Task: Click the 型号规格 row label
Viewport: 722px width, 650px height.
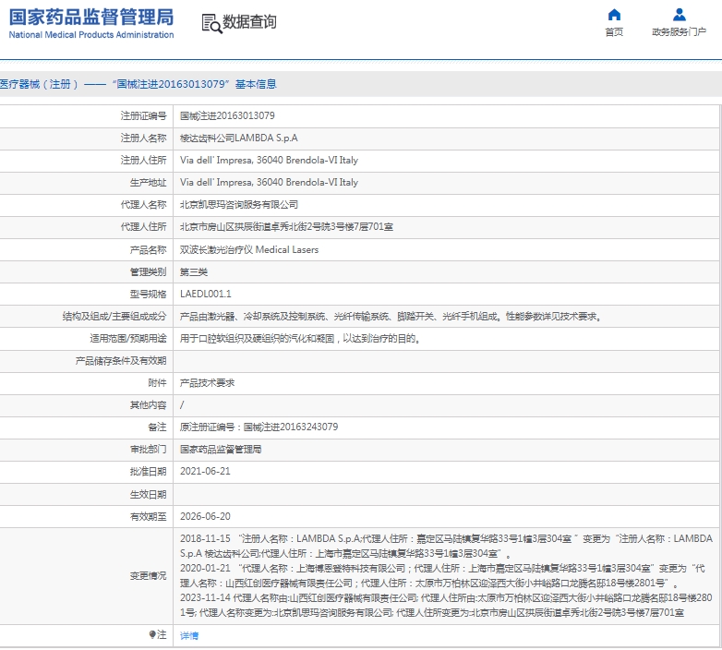Action: point(148,294)
